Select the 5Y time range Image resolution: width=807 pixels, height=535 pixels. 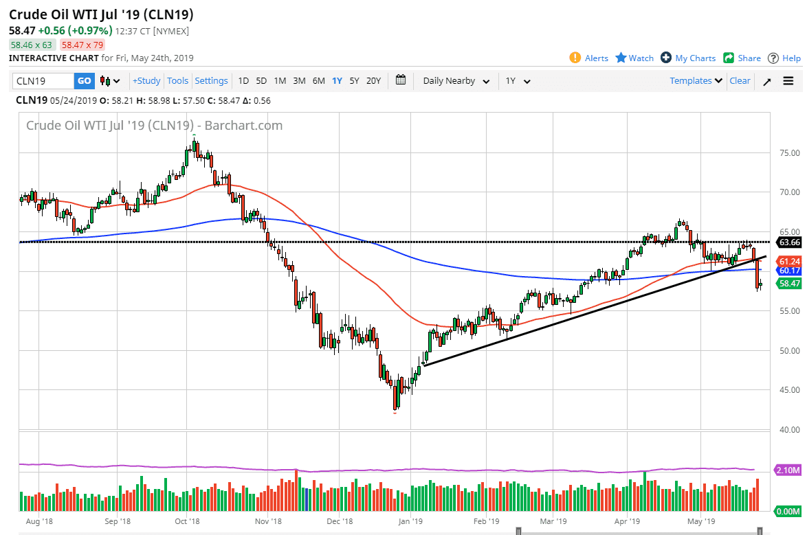click(354, 81)
